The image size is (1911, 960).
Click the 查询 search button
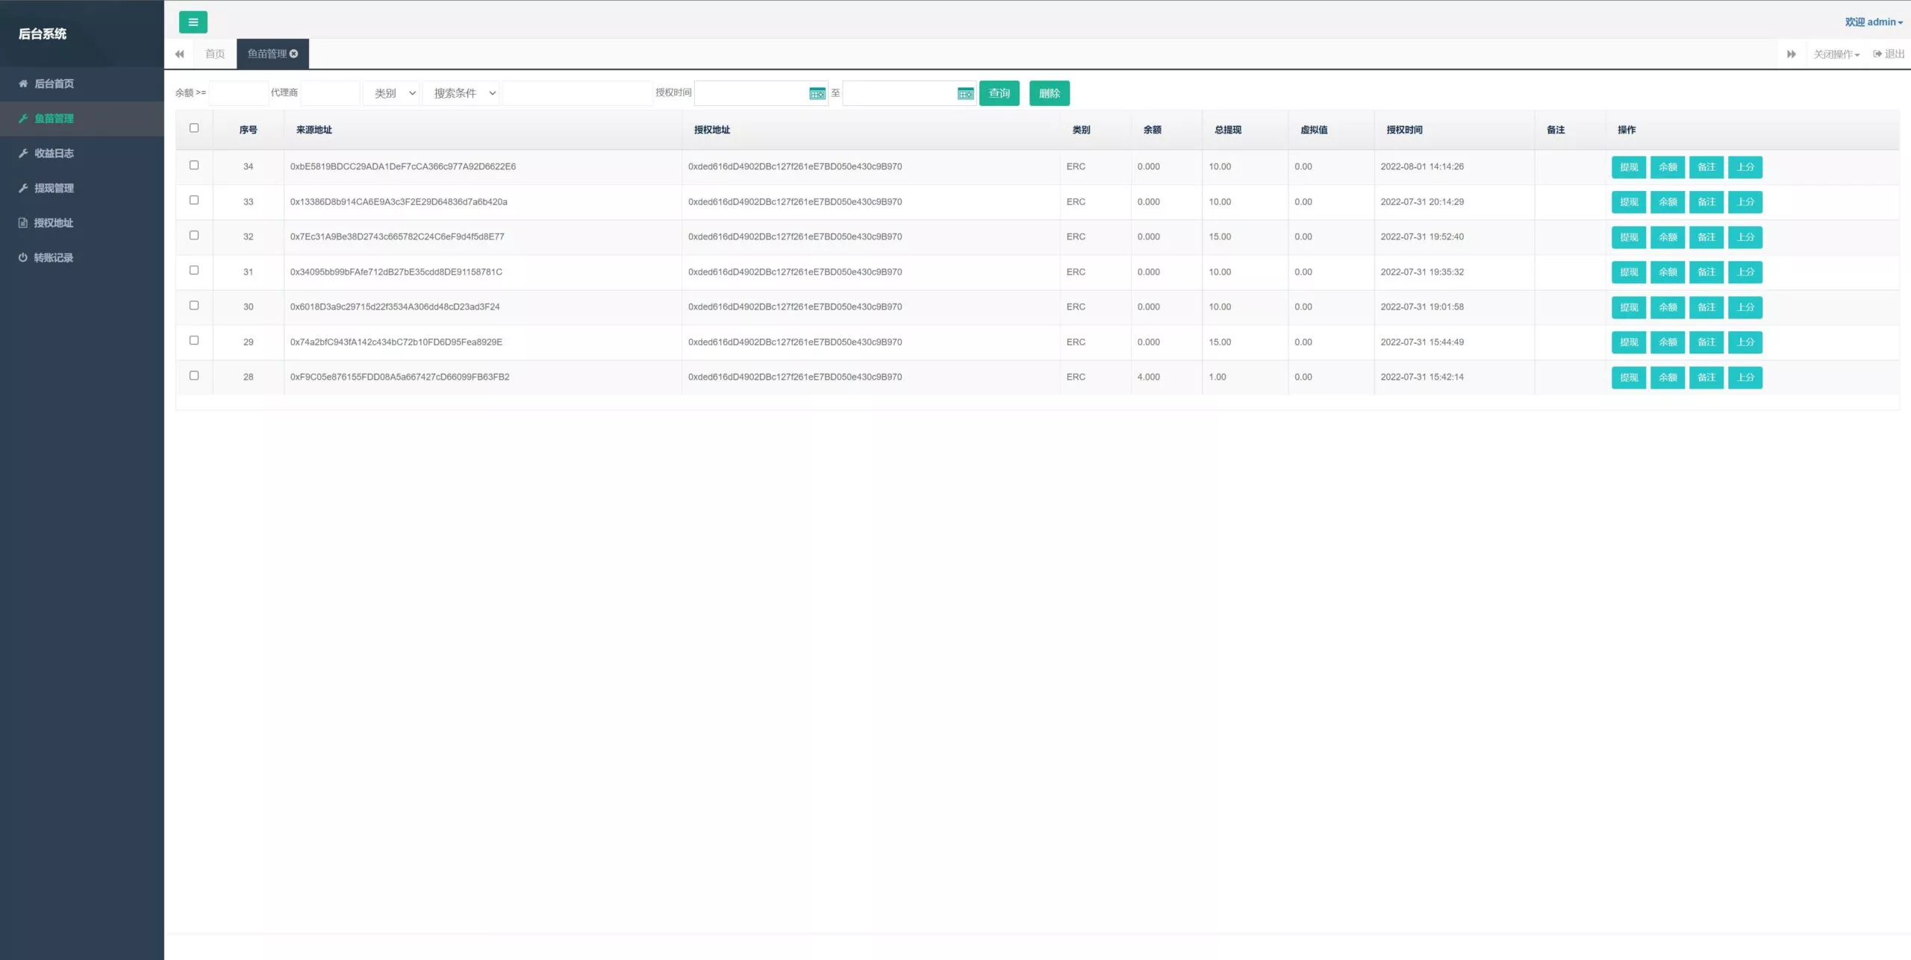point(999,93)
